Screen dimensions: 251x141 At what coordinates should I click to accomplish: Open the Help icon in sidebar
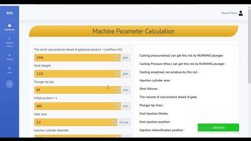coord(9,68)
